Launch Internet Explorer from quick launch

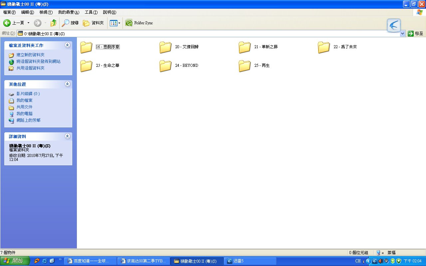point(44,261)
